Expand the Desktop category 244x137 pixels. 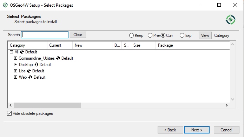(15, 64)
